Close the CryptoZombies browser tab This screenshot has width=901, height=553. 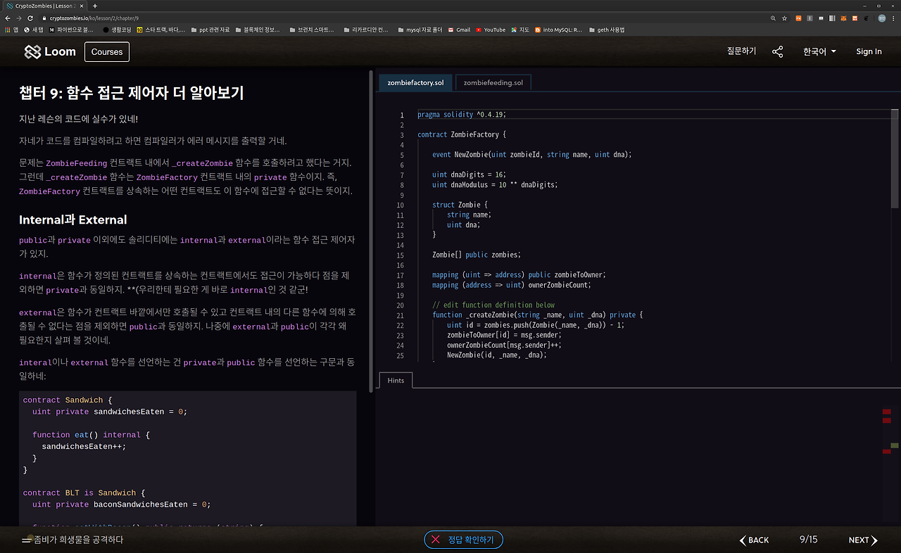[81, 6]
